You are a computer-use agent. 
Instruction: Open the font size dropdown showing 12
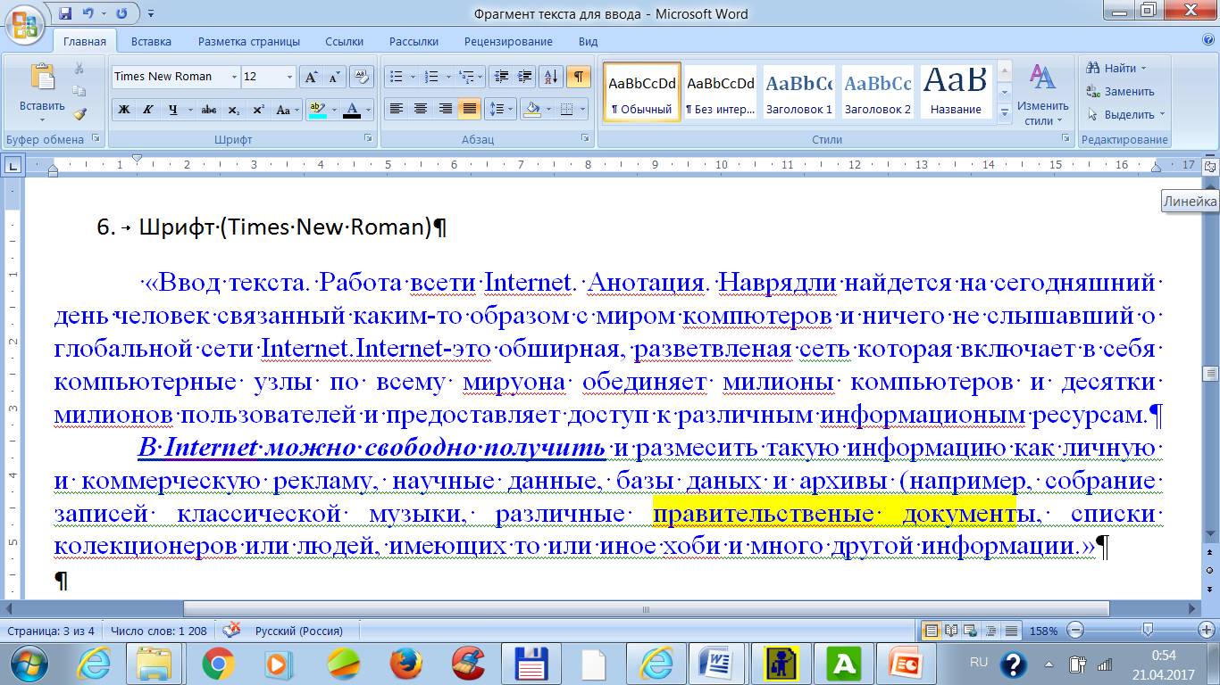pos(289,77)
